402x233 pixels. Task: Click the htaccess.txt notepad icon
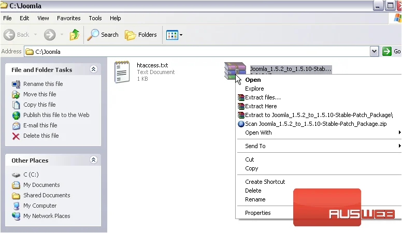click(122, 72)
